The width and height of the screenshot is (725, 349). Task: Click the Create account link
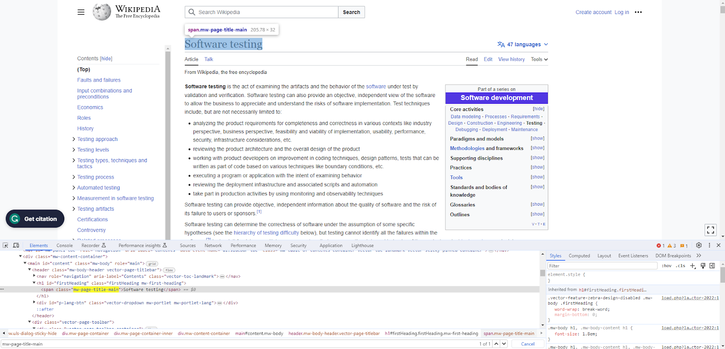coord(594,12)
